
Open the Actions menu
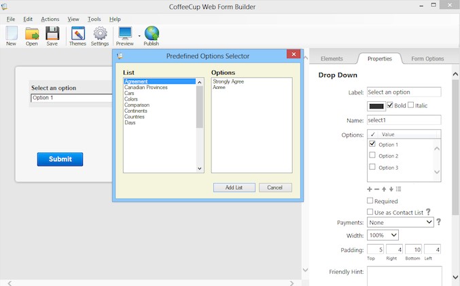click(x=50, y=19)
